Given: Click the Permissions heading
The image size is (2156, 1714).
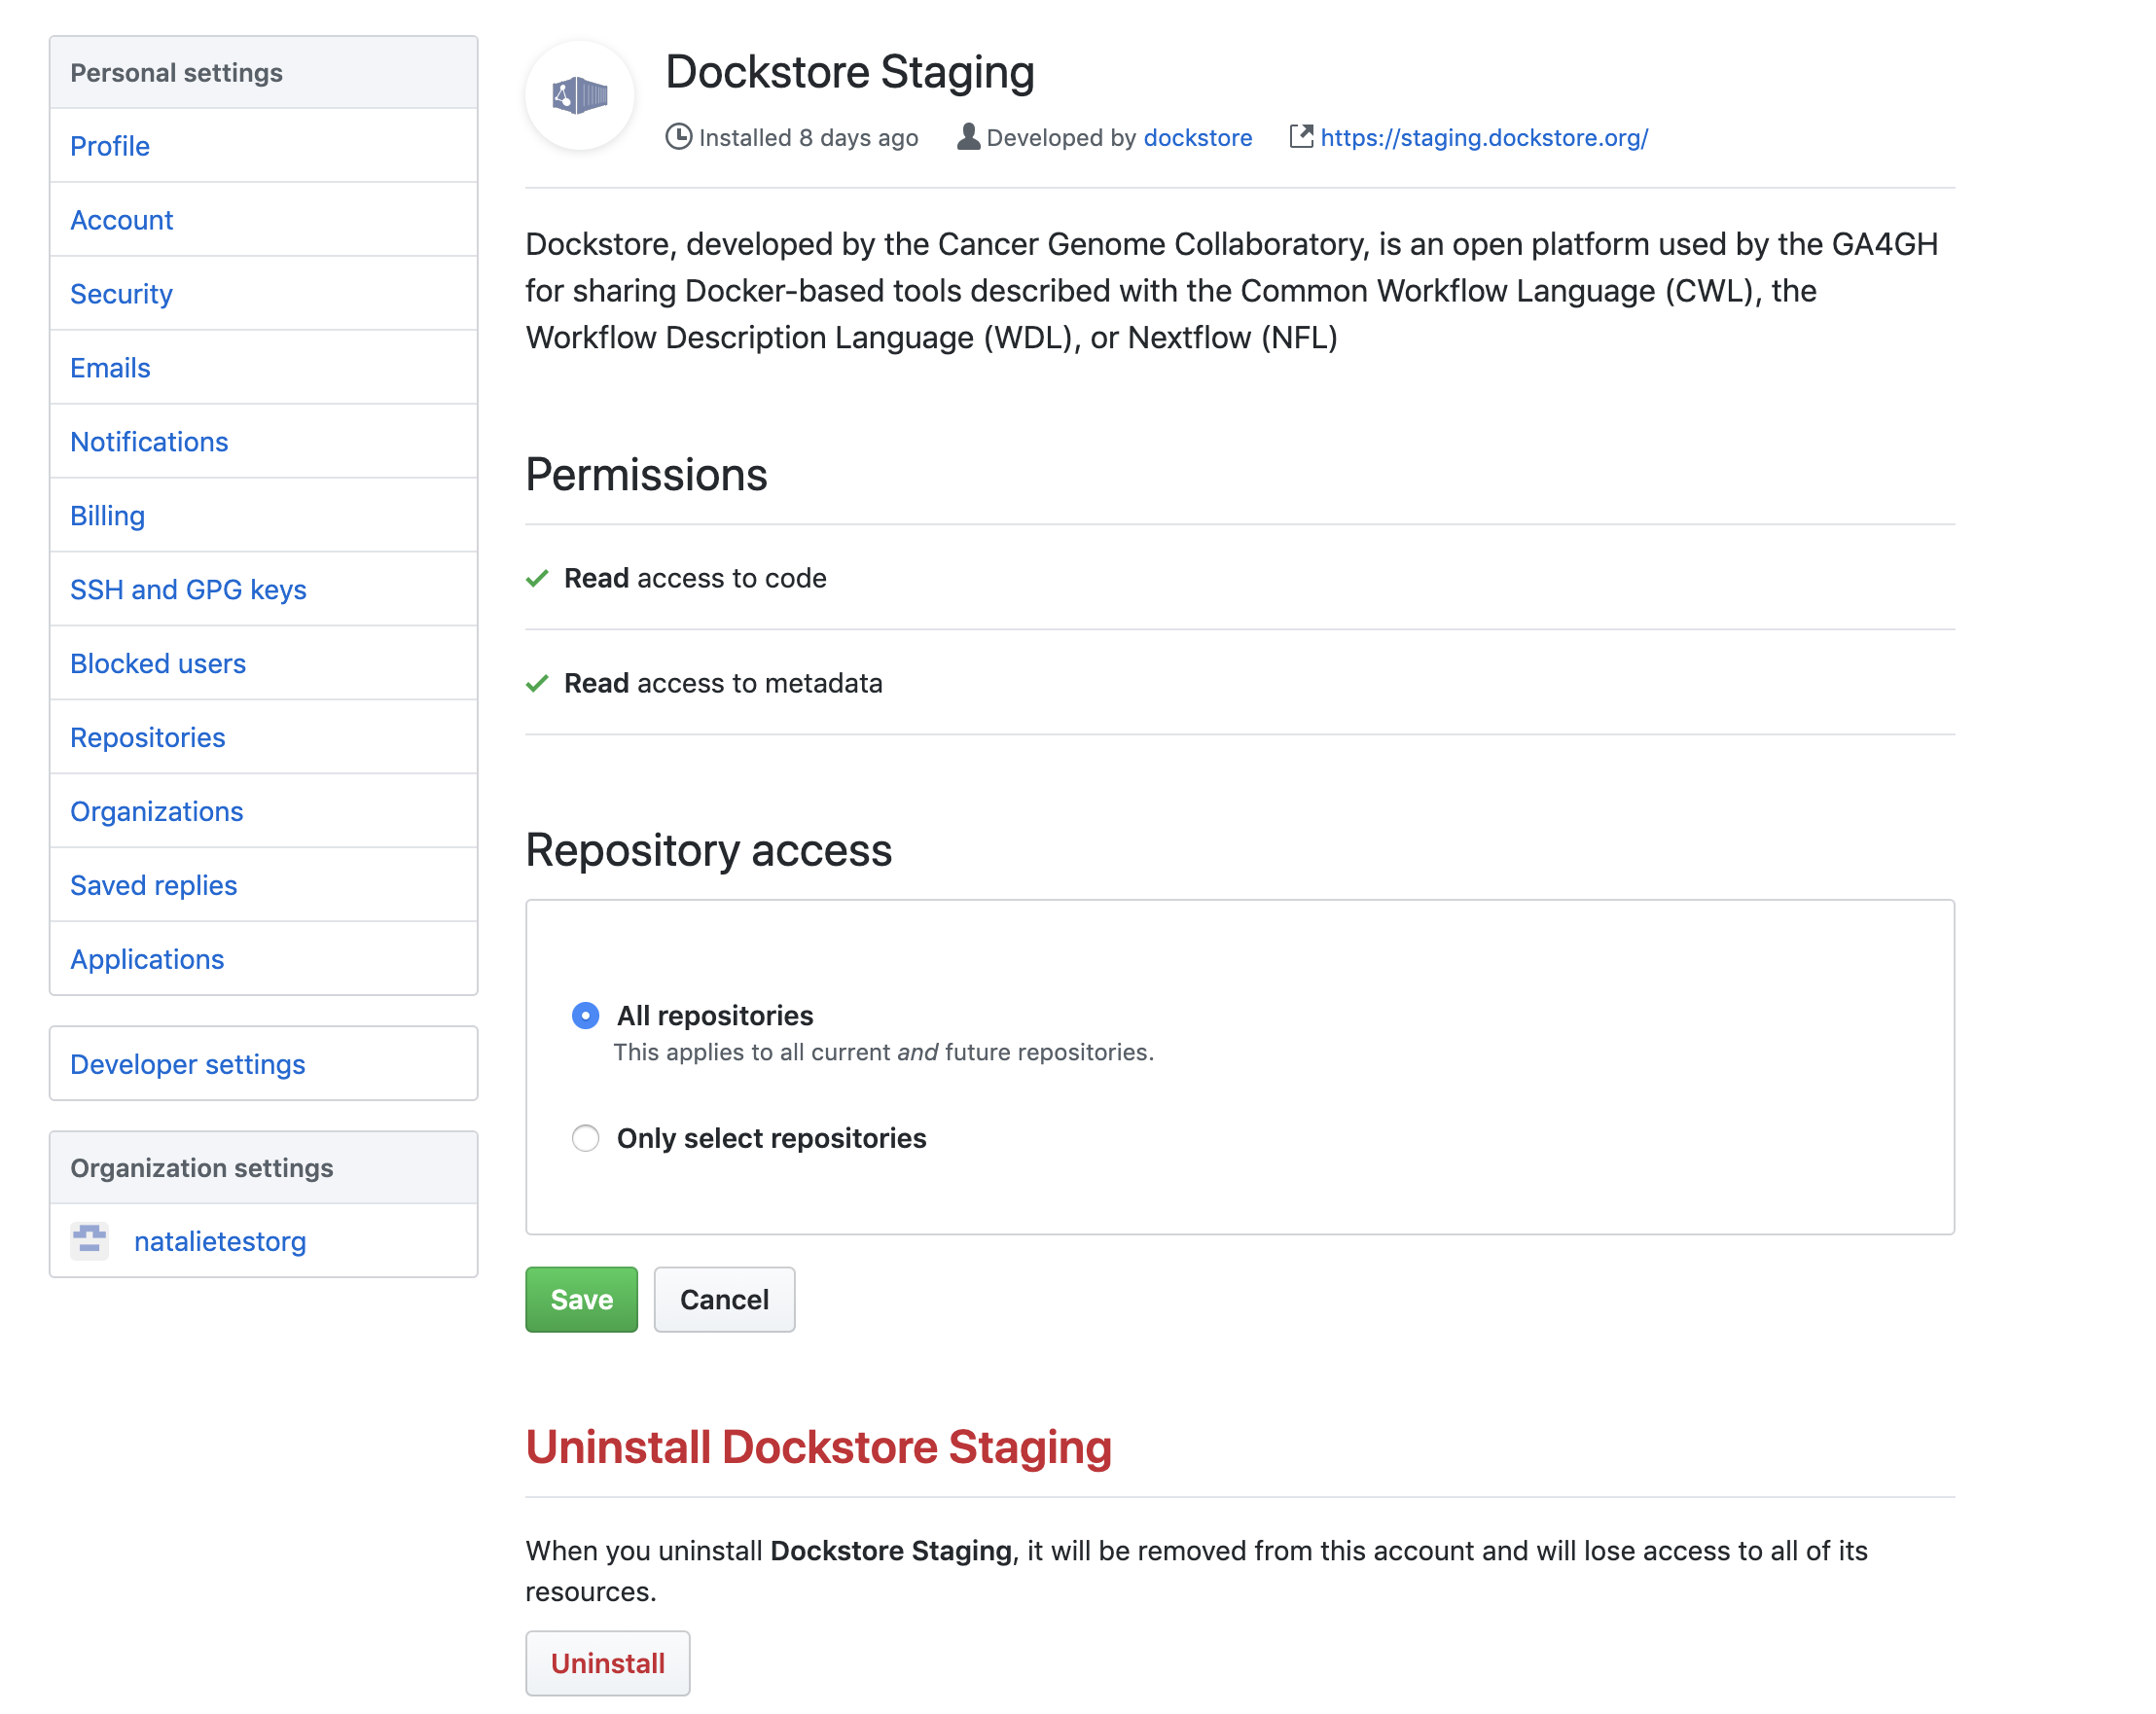Looking at the screenshot, I should tap(646, 474).
